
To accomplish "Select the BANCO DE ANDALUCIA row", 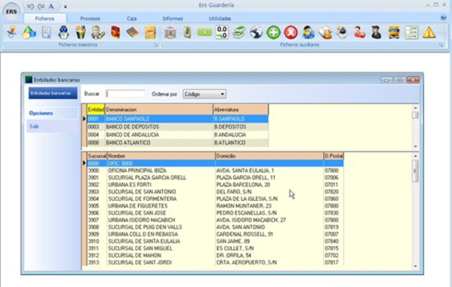I will click(132, 135).
